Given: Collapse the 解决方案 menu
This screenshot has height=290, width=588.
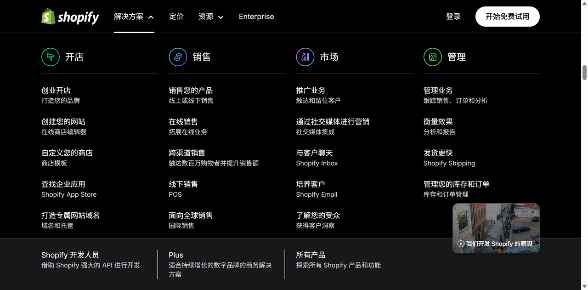Looking at the screenshot, I should point(134,17).
